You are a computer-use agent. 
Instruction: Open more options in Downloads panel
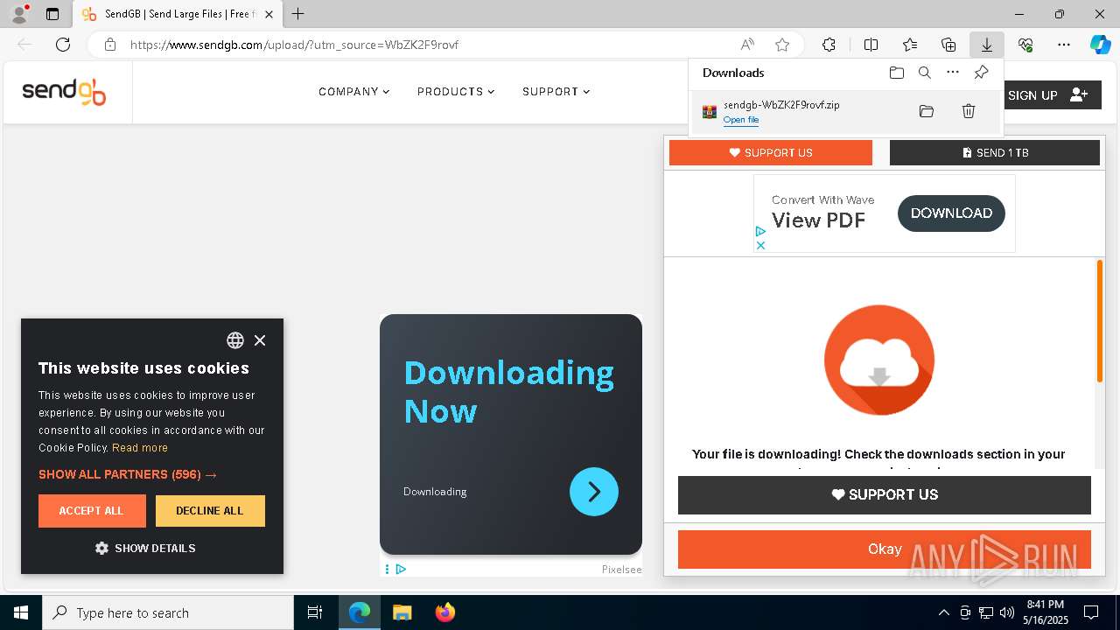pos(953,73)
